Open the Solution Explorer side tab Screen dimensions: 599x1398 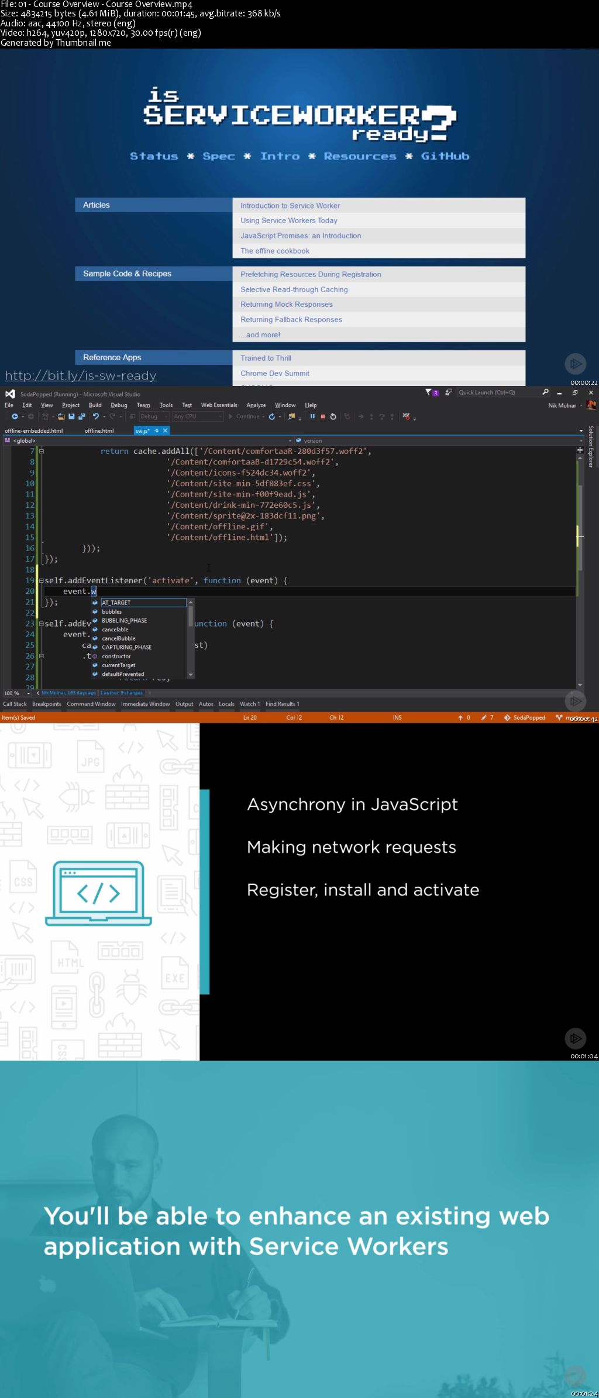(x=591, y=446)
